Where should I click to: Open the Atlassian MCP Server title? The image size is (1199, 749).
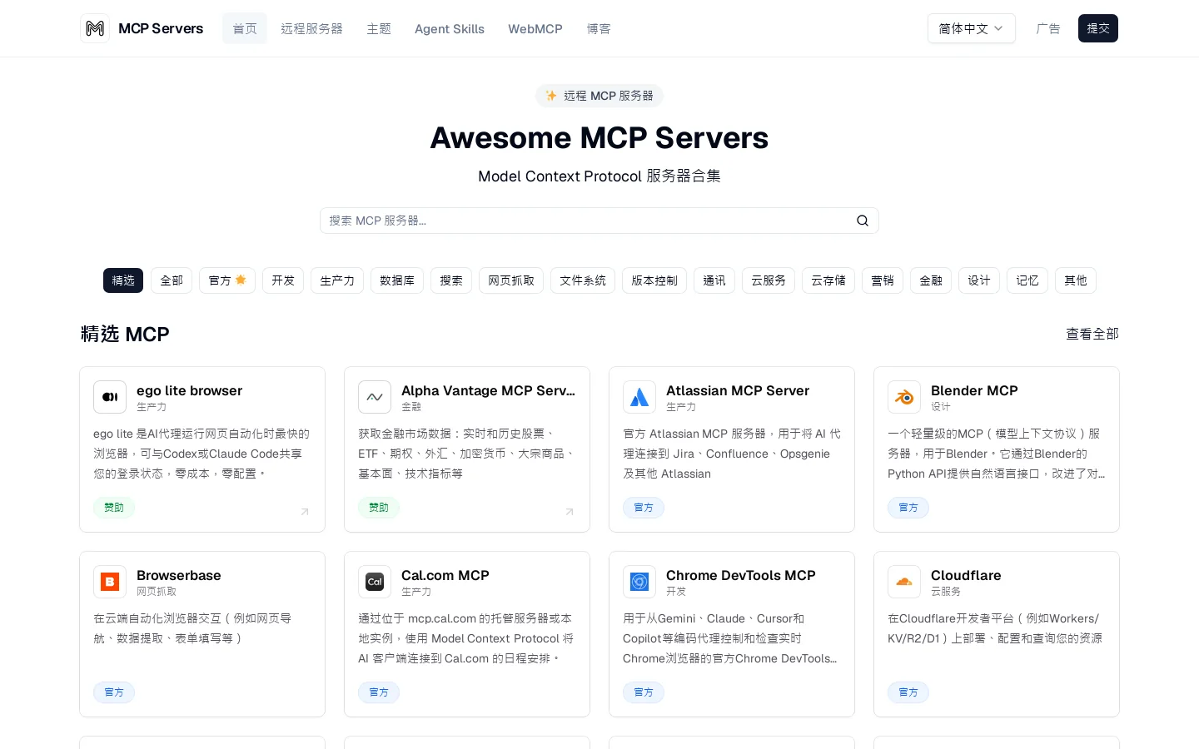click(x=738, y=390)
